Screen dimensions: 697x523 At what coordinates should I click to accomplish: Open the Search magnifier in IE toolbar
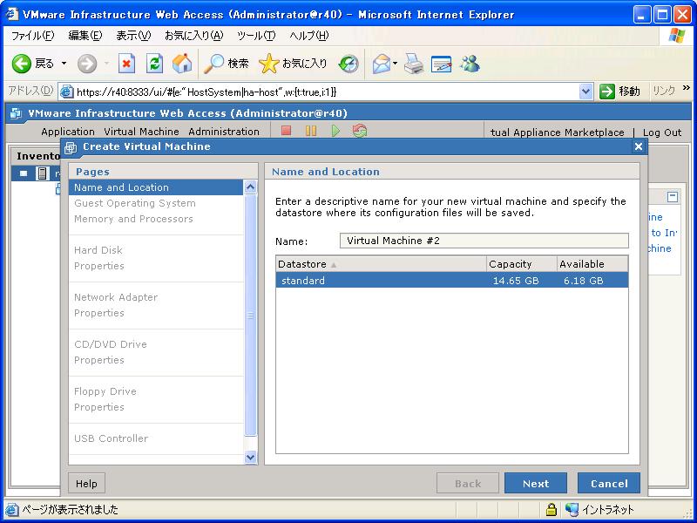pos(213,64)
